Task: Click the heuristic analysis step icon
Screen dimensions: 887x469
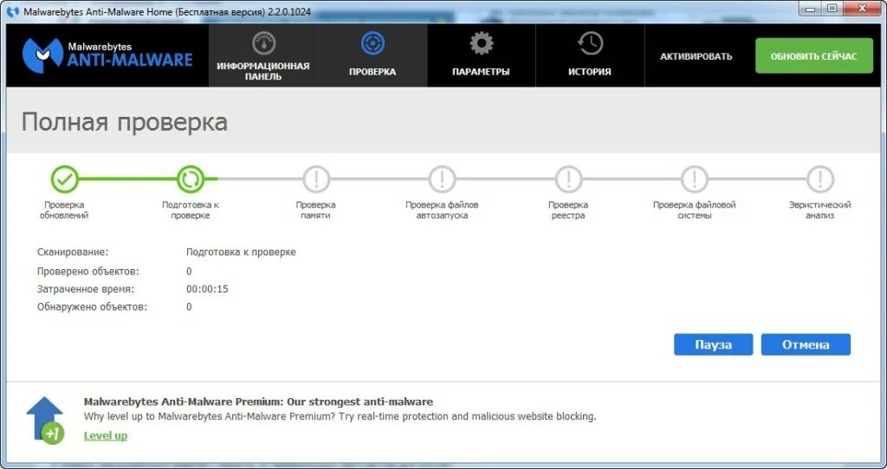Action: pyautogui.click(x=819, y=179)
